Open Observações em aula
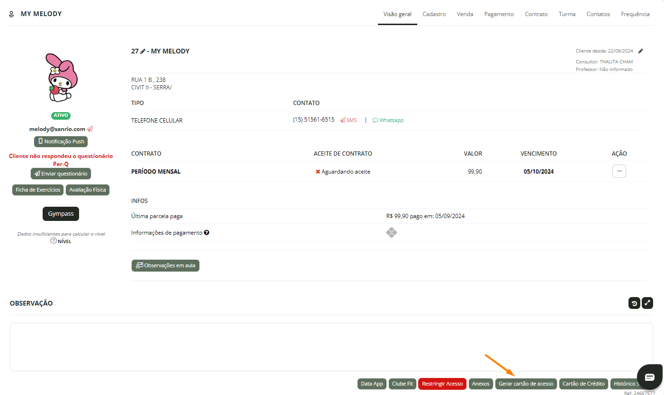This screenshot has height=395, width=664. (165, 265)
